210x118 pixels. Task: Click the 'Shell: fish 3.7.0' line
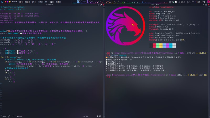(159, 27)
